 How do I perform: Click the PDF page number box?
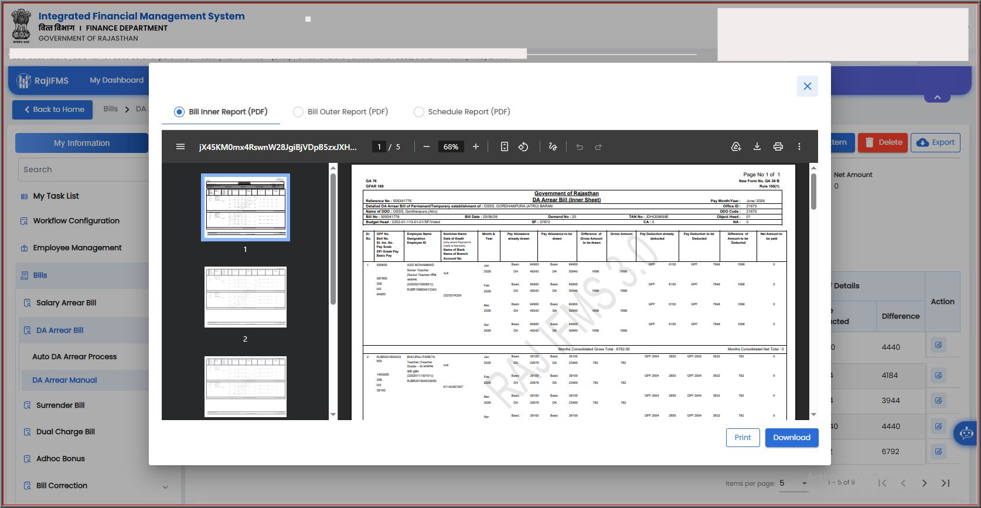(x=379, y=146)
